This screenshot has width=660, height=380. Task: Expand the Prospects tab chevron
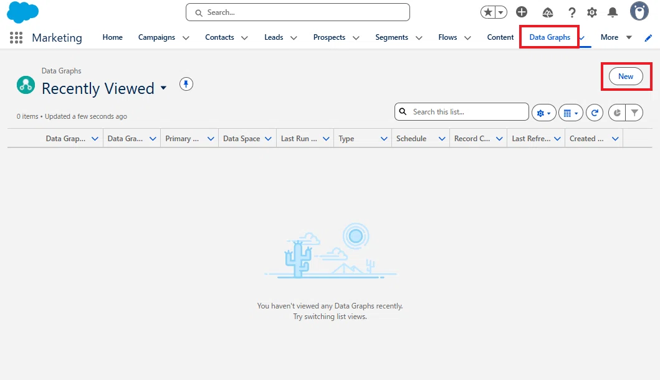point(356,38)
